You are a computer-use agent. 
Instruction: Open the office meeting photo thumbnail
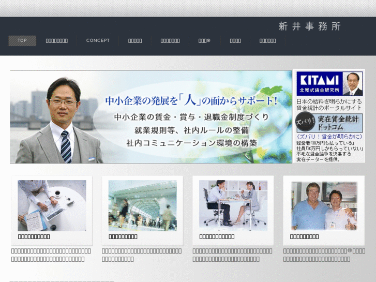tap(233, 206)
